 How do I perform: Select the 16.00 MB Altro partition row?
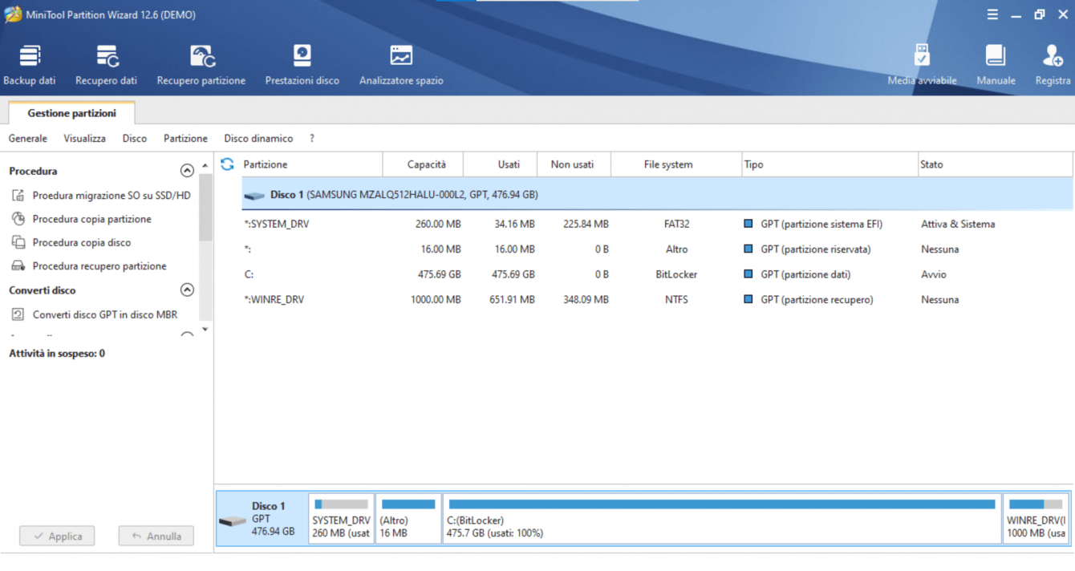657,249
